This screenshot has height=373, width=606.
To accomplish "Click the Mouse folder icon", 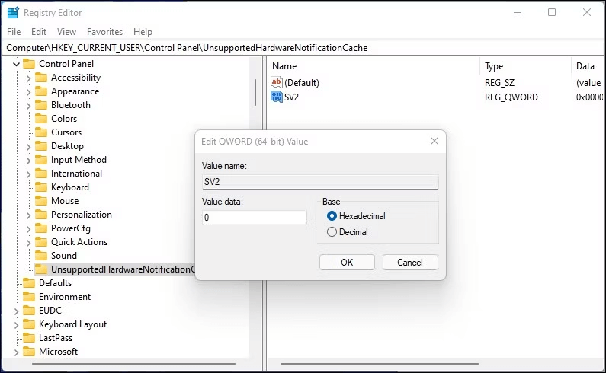I will (x=41, y=201).
